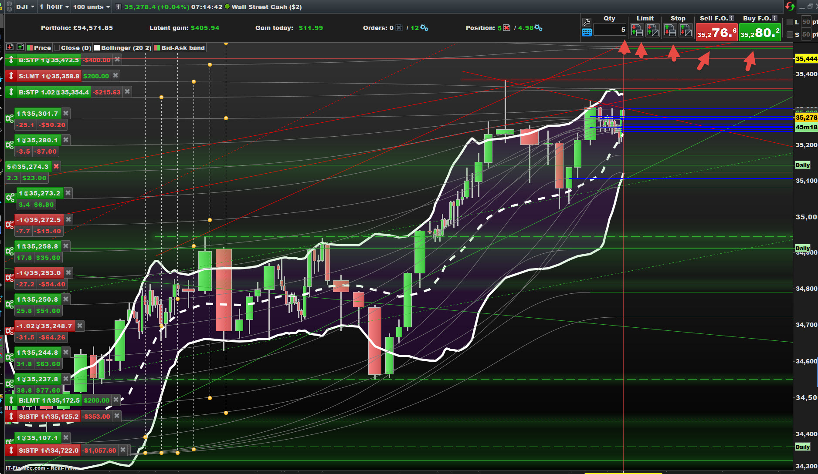Image resolution: width=818 pixels, height=474 pixels.
Task: Click the yellow 35,444 price label
Action: click(x=806, y=59)
